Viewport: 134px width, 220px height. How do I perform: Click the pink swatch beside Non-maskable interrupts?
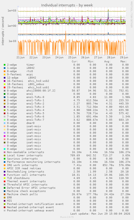(x=5, y=152)
